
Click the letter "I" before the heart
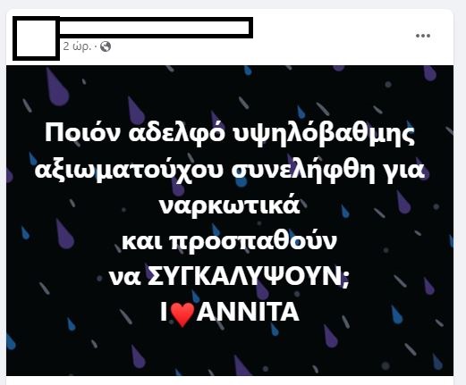(164, 312)
